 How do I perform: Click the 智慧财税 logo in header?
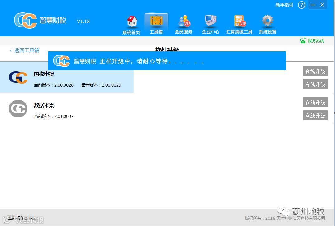[40, 21]
